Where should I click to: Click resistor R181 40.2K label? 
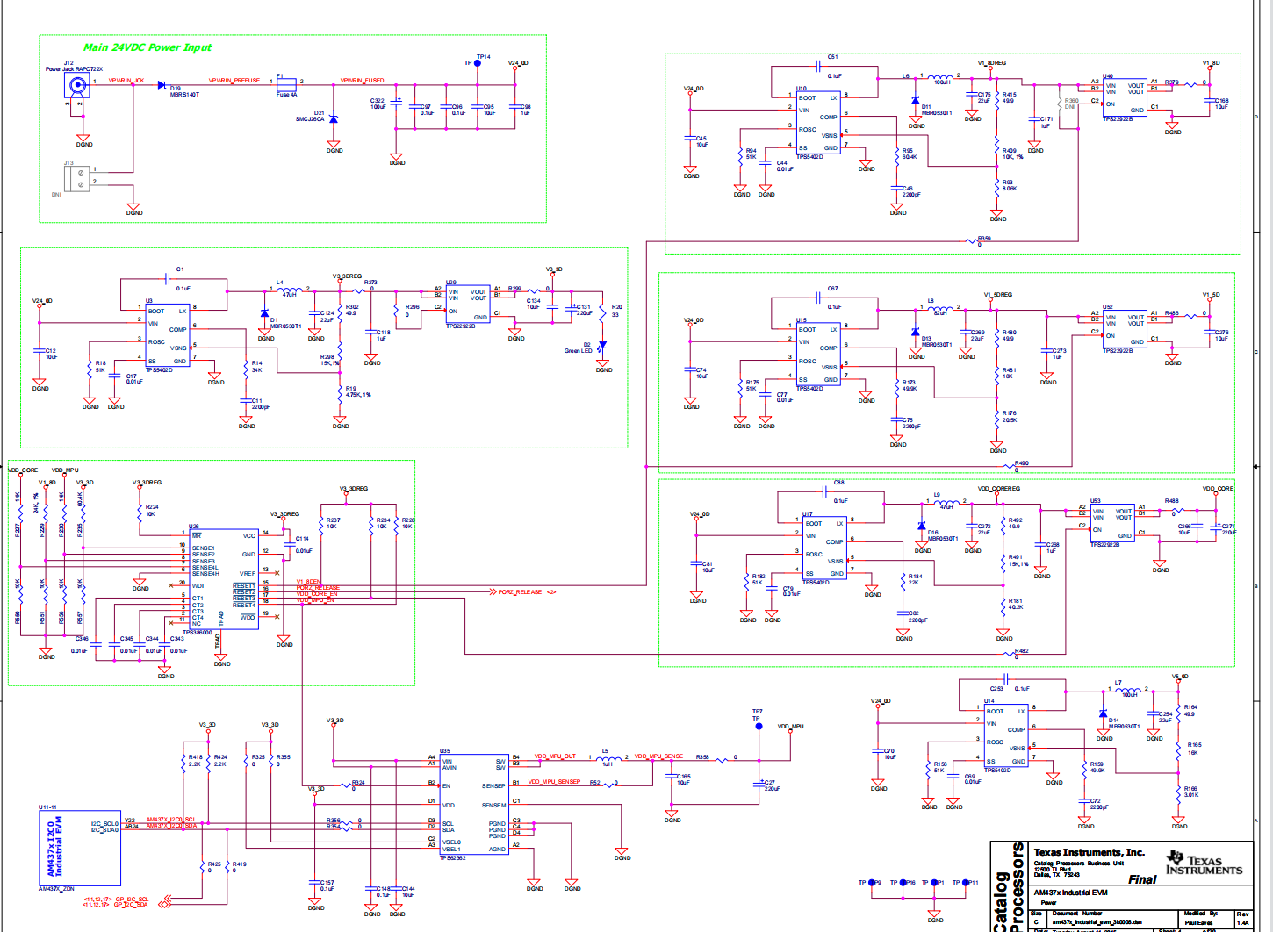(x=1016, y=604)
